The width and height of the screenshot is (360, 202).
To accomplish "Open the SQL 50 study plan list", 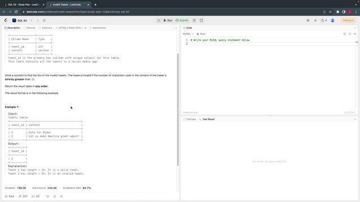I will [20, 20].
